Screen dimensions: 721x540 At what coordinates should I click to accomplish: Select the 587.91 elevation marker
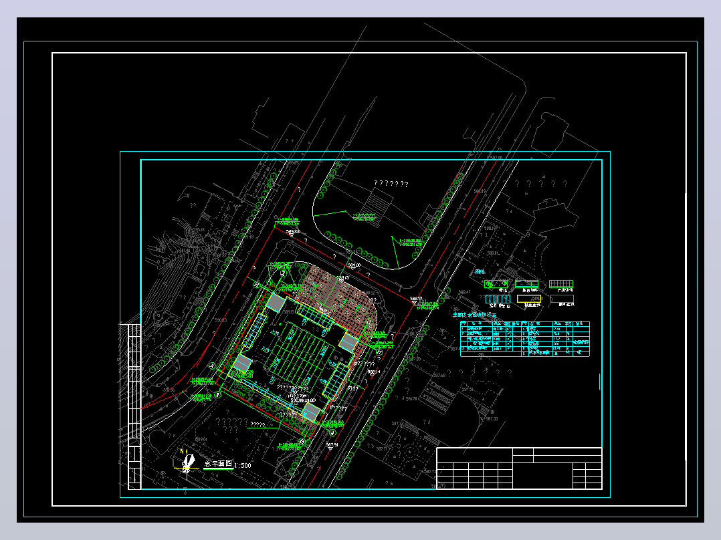(332, 445)
